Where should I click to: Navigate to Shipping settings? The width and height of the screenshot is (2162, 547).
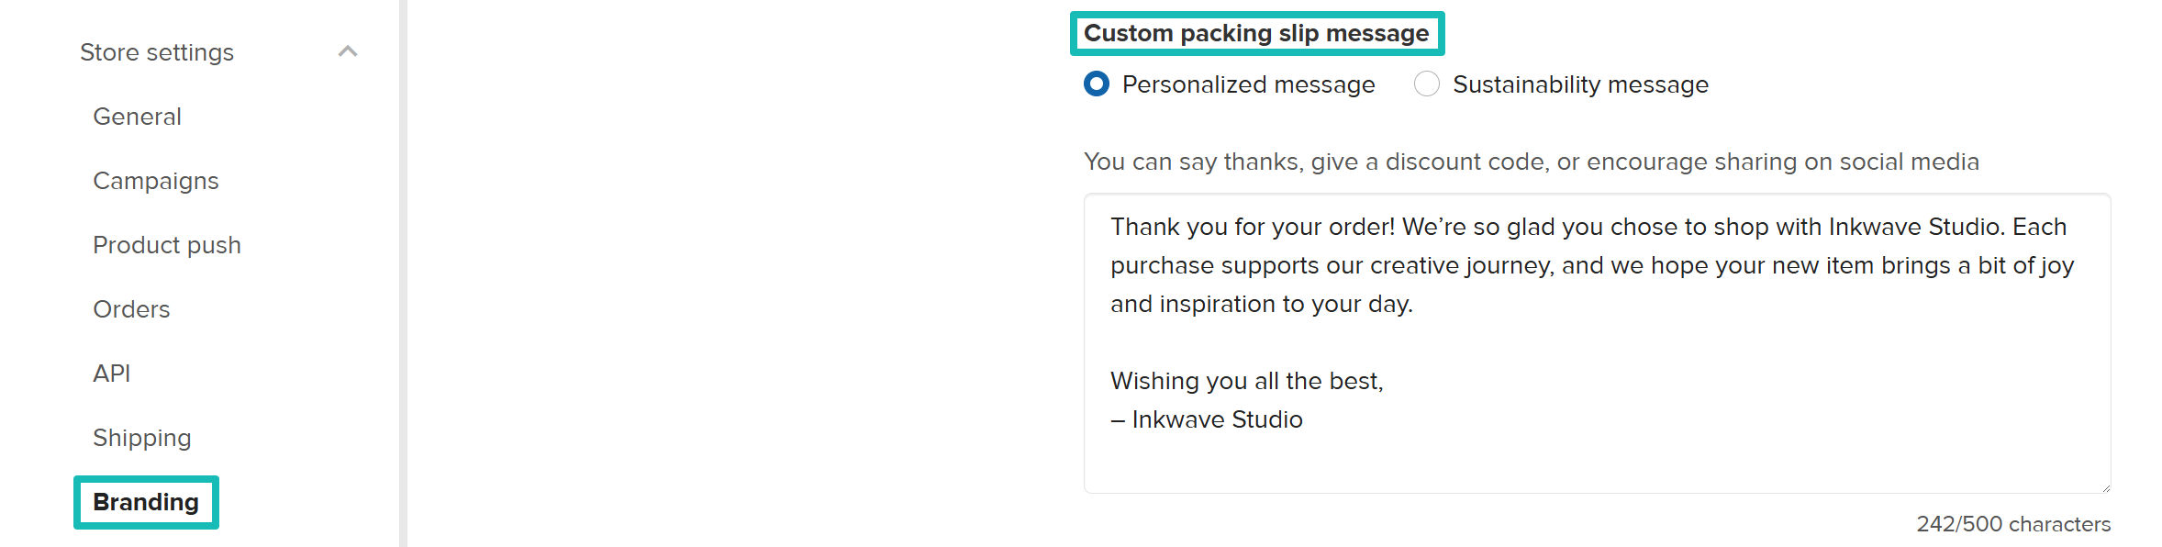coord(142,438)
